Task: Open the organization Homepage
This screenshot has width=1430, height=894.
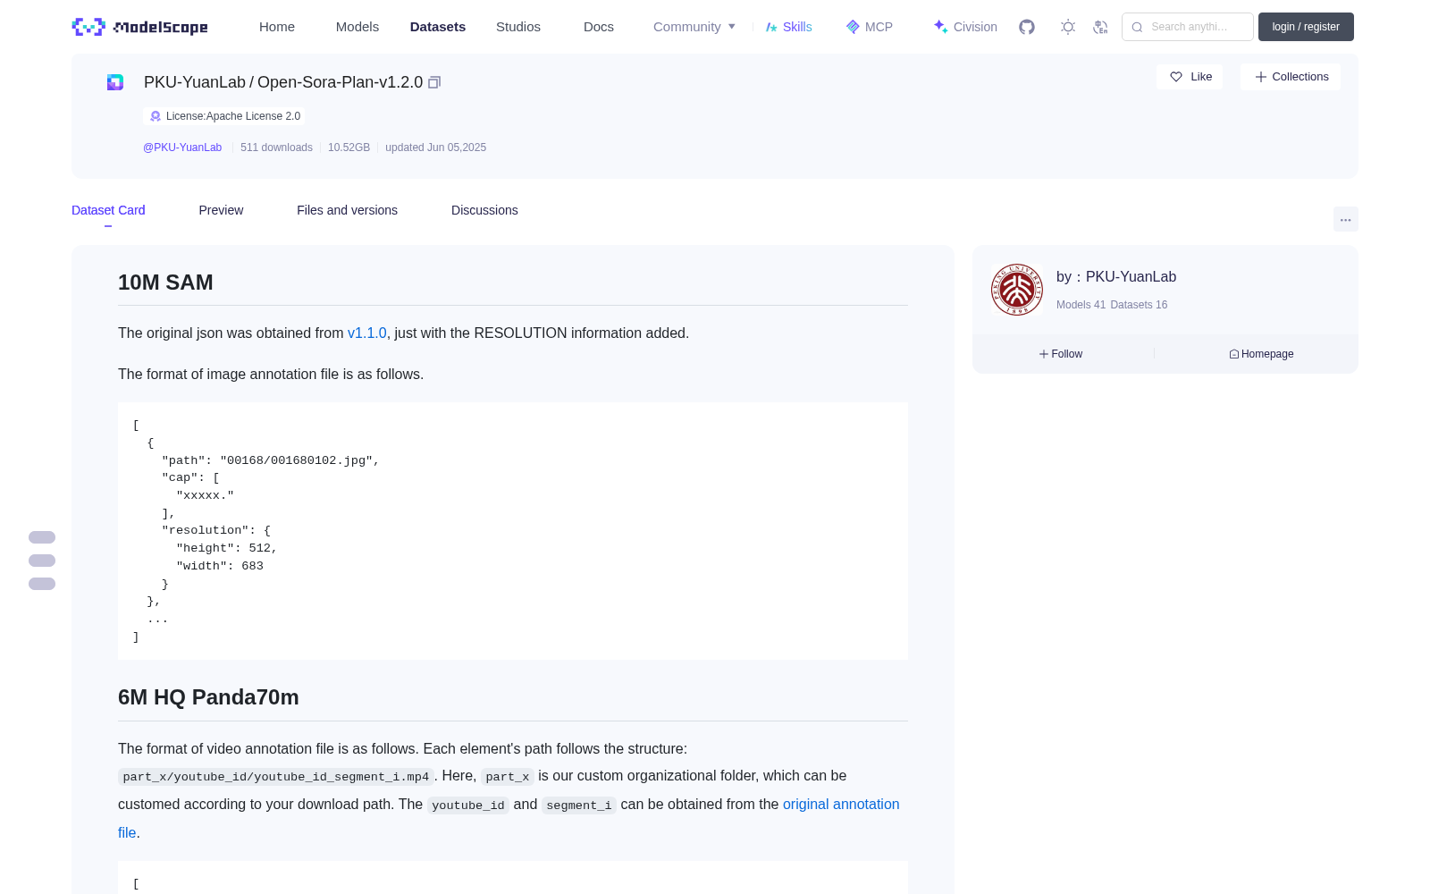Action: tap(1261, 354)
